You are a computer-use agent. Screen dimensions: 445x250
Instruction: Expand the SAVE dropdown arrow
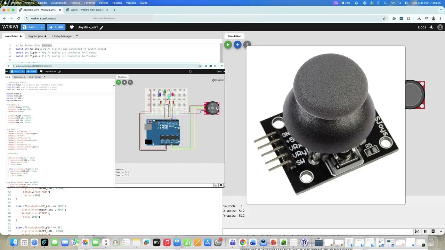point(41,27)
